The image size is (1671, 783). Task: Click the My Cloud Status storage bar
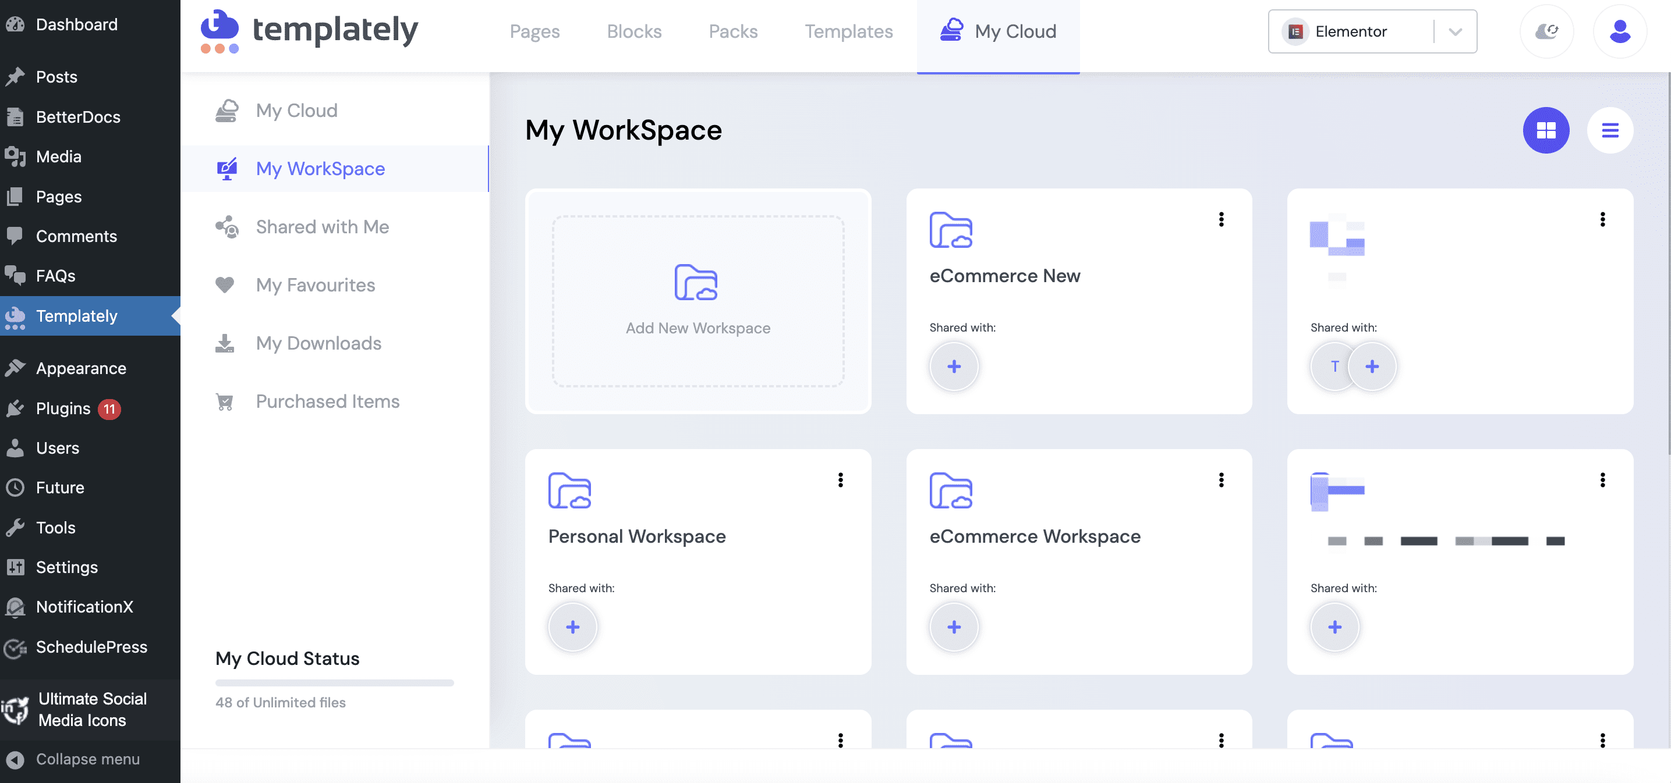(334, 682)
